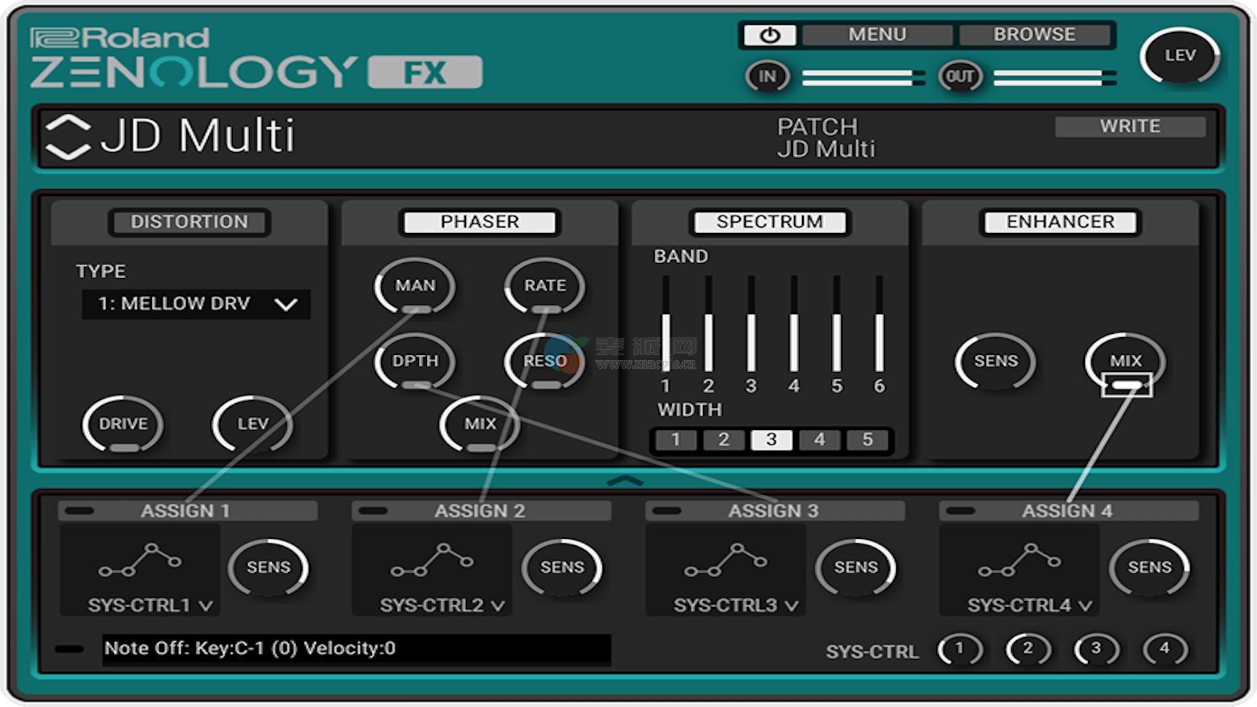The width and height of the screenshot is (1257, 707).
Task: Adjust spectrum band 2 slider
Action: click(708, 324)
